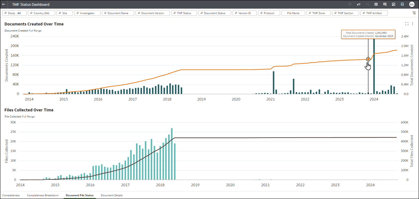This screenshot has height=199, width=419.
Task: Click the Files Collected Over Time chart title
Action: click(29, 110)
